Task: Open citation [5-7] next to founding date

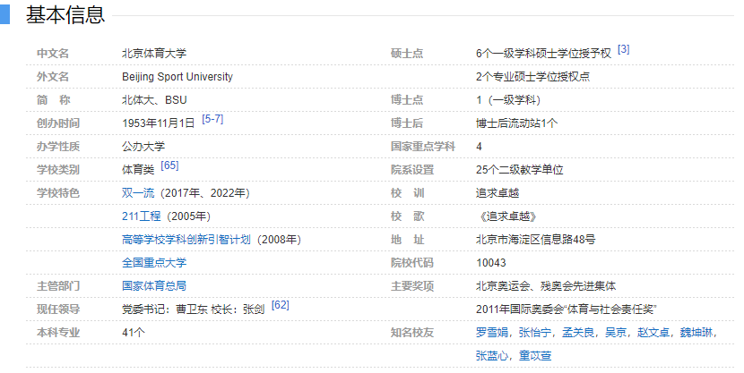Action: pyautogui.click(x=212, y=119)
